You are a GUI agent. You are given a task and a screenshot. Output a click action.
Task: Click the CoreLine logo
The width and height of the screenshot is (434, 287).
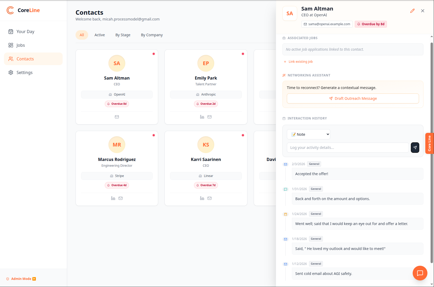tap(23, 10)
